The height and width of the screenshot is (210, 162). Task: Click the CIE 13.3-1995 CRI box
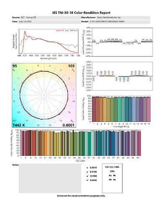coord(112,178)
